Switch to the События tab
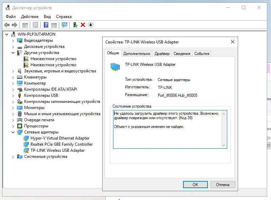The width and height of the screenshot is (271, 200). 202,54
